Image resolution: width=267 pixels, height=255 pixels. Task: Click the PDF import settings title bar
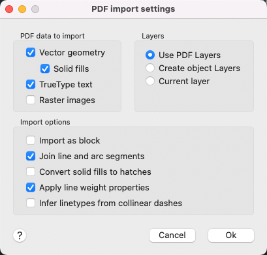tap(133, 9)
